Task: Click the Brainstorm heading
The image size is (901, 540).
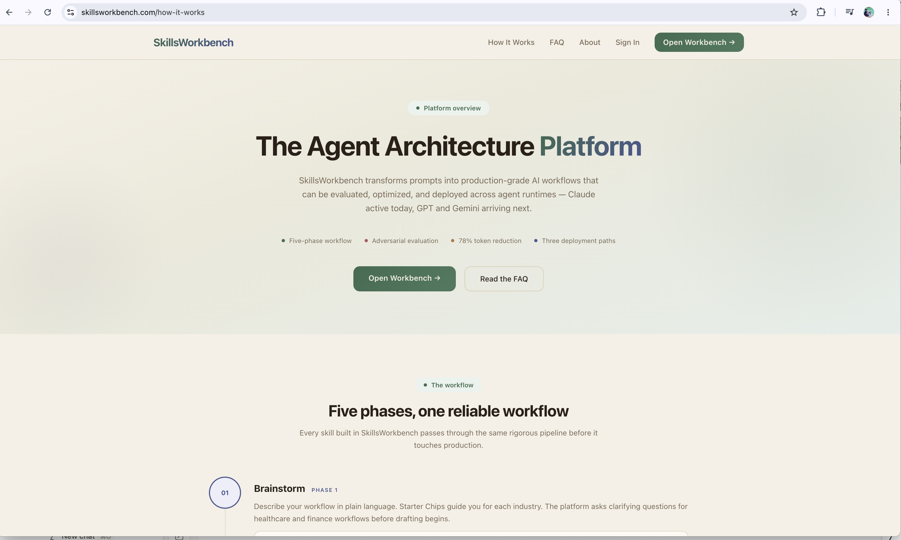Action: pyautogui.click(x=279, y=489)
